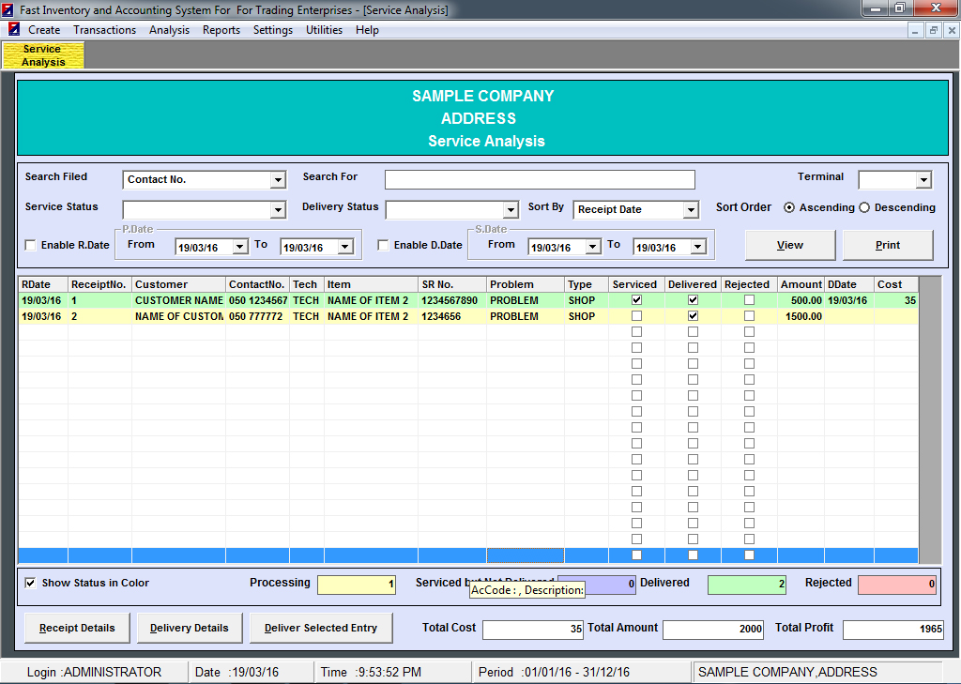Open the Terminal dropdown
Viewport: 961px width, 684px height.
point(923,180)
